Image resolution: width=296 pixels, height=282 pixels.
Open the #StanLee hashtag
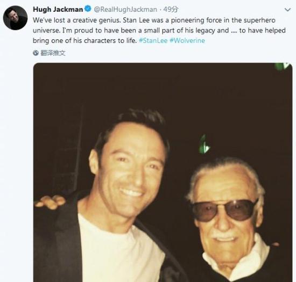pos(153,40)
